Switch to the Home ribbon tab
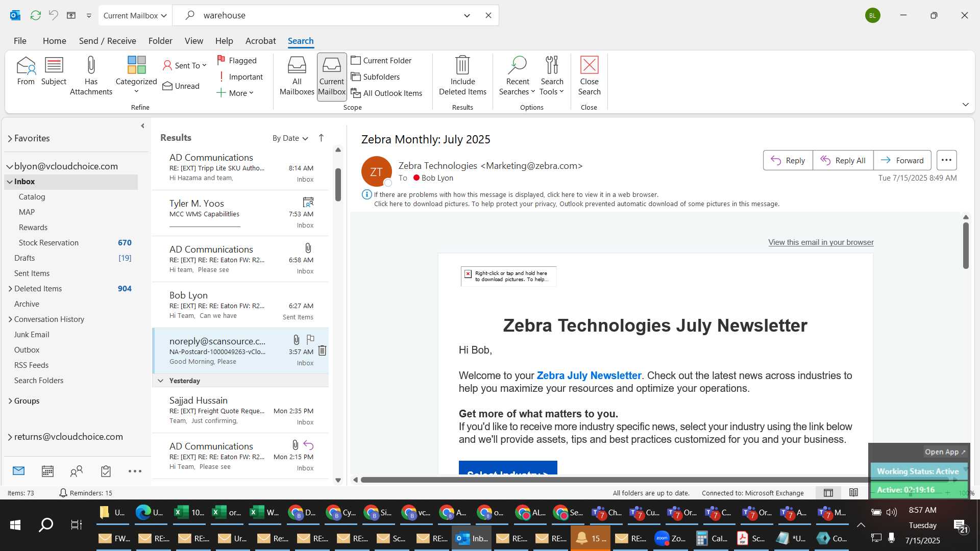Screen dimensions: 980x551 click(x=54, y=41)
